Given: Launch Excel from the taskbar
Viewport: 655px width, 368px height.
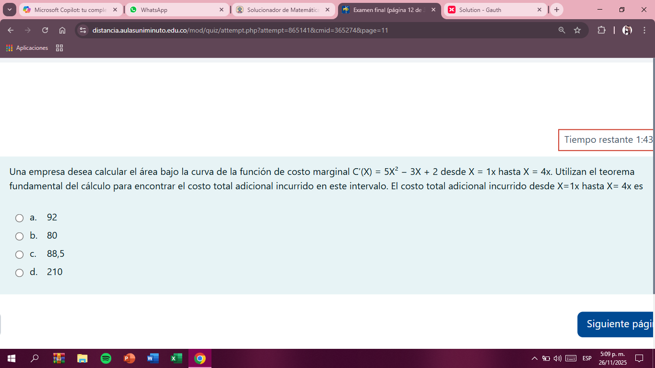Looking at the screenshot, I should point(176,358).
